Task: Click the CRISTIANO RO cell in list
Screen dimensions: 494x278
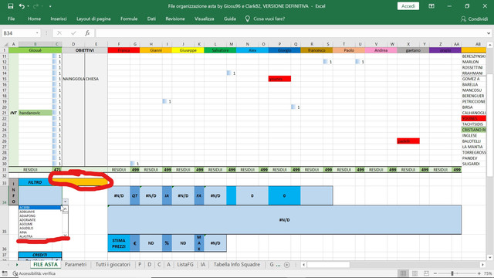Action: coord(473,130)
